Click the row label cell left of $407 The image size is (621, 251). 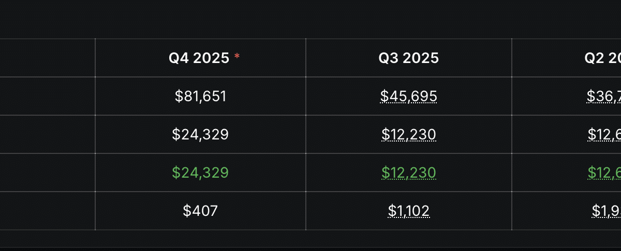(47, 211)
